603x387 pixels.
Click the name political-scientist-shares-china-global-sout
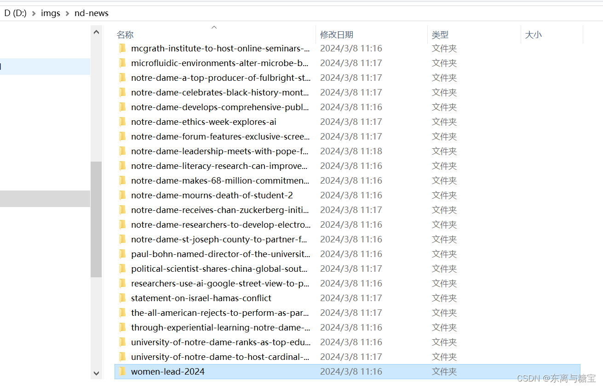coord(219,269)
